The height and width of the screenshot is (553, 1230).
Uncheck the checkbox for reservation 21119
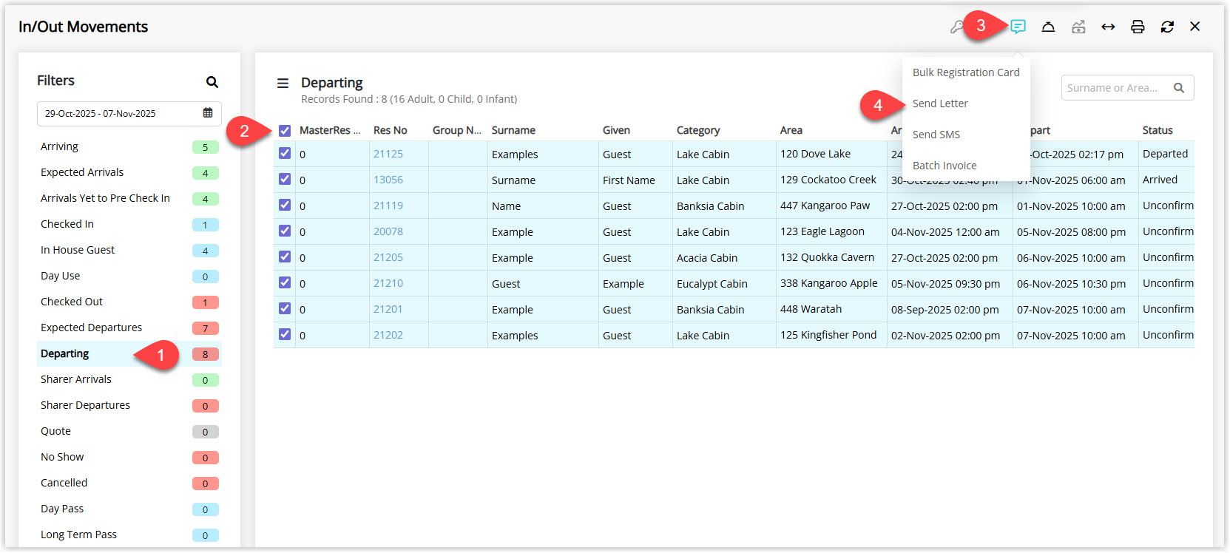tap(285, 206)
